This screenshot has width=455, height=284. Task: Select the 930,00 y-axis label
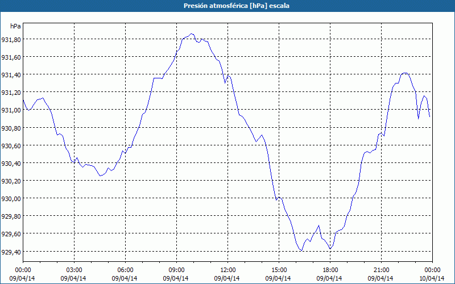(x=11, y=199)
